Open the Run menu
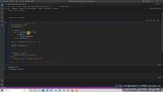The width and height of the screenshot is (163, 92). point(23,1)
